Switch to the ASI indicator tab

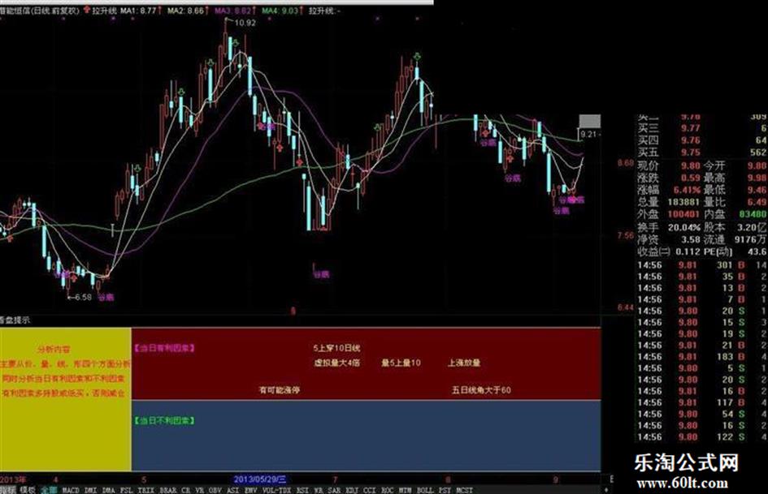[232, 490]
